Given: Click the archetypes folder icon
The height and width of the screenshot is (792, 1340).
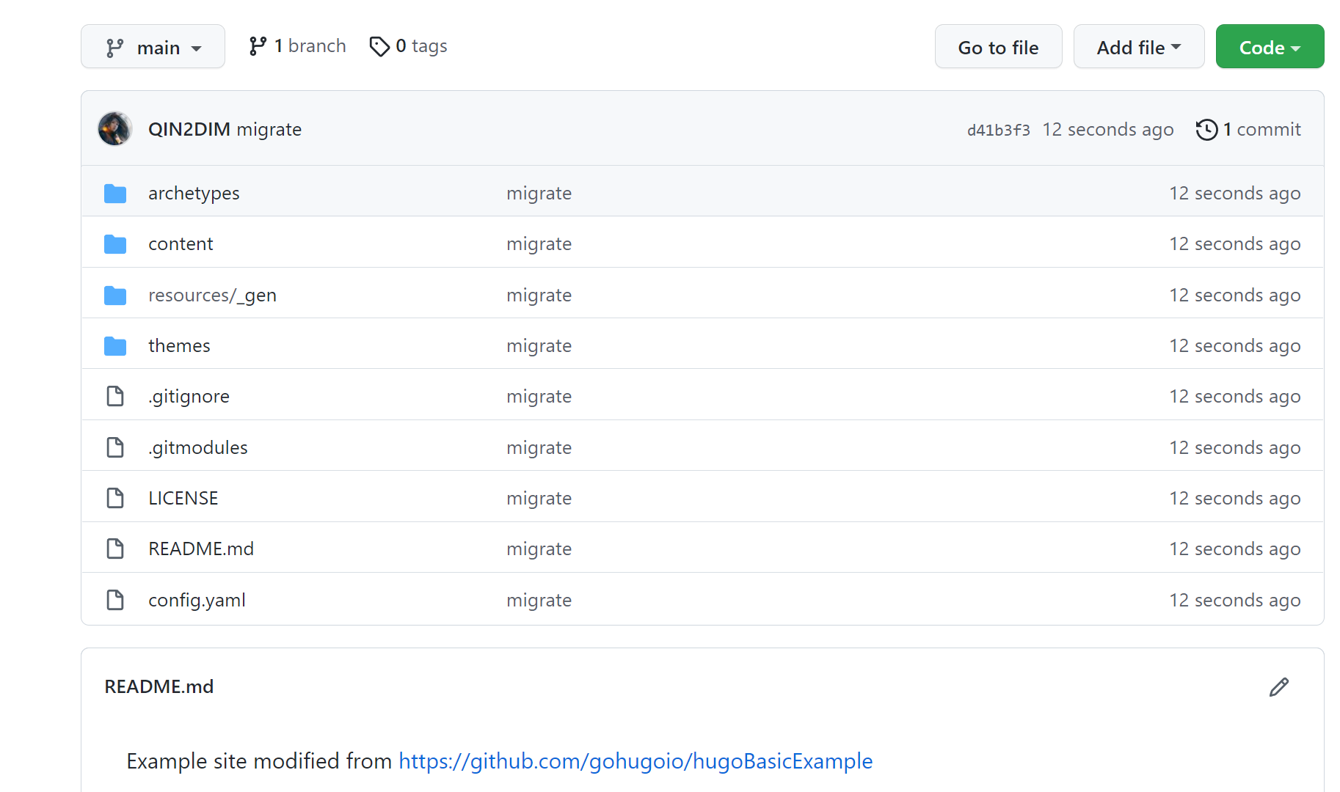Looking at the screenshot, I should pyautogui.click(x=115, y=193).
